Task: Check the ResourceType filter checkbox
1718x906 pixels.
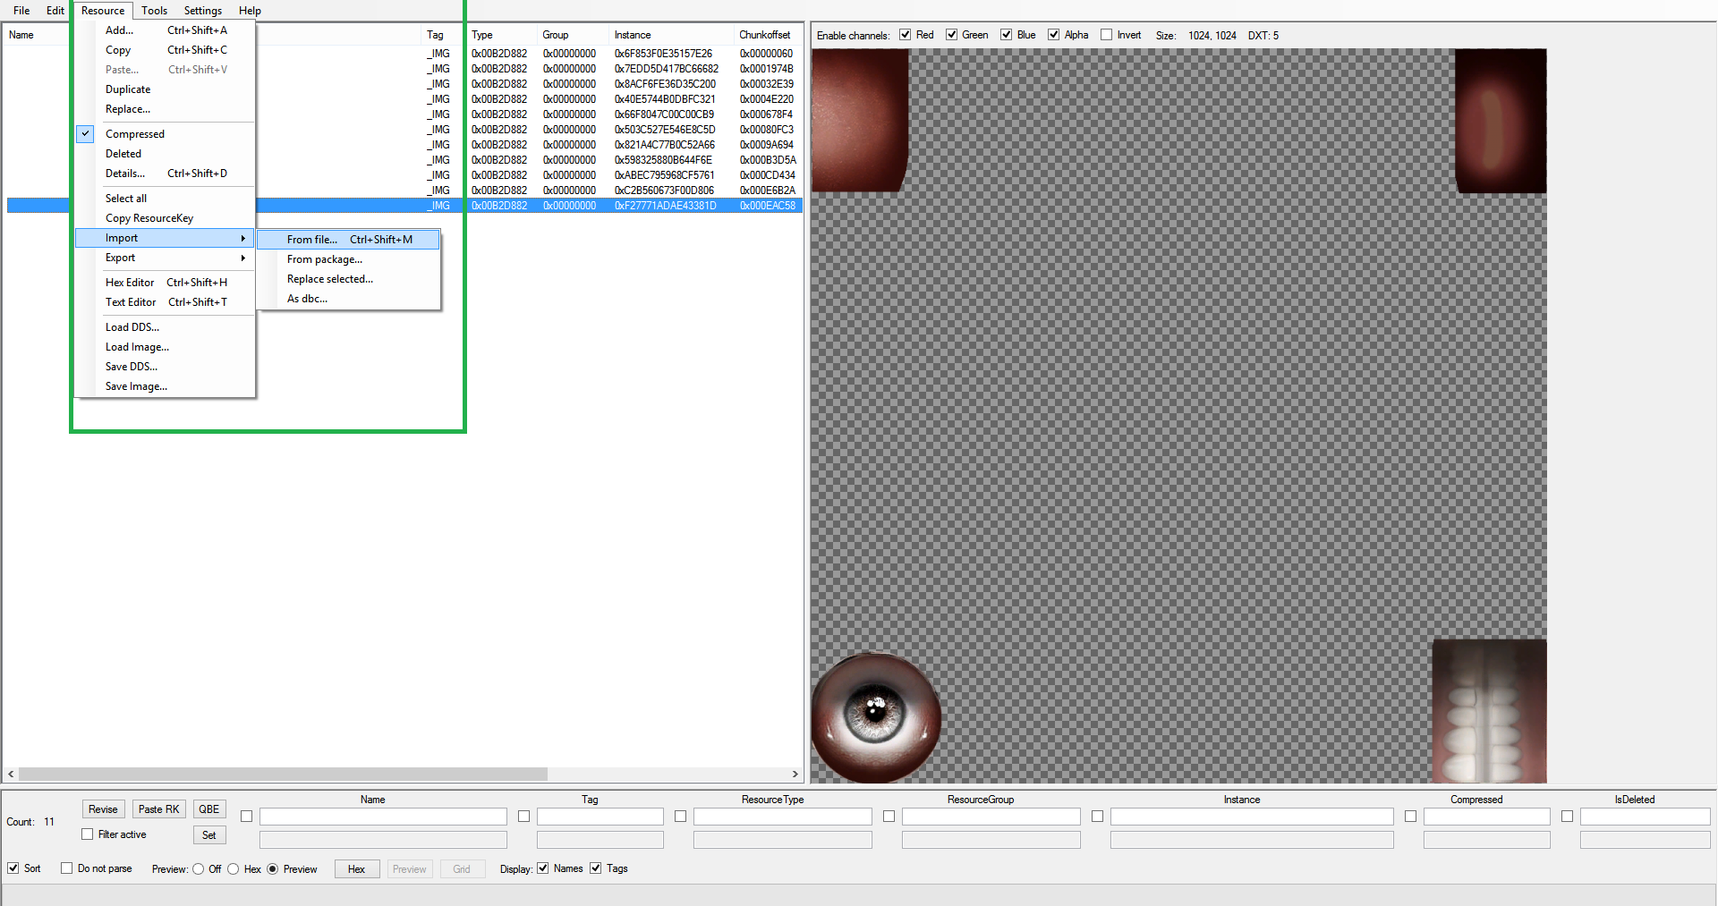Action: (681, 817)
